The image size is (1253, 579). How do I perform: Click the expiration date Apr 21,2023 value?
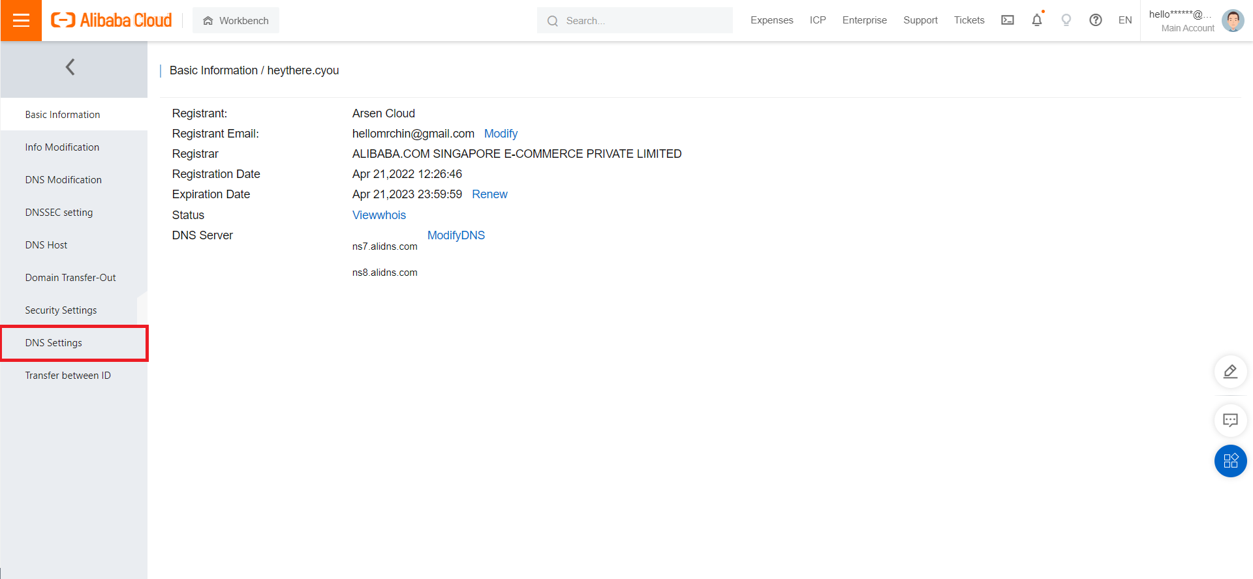(407, 194)
